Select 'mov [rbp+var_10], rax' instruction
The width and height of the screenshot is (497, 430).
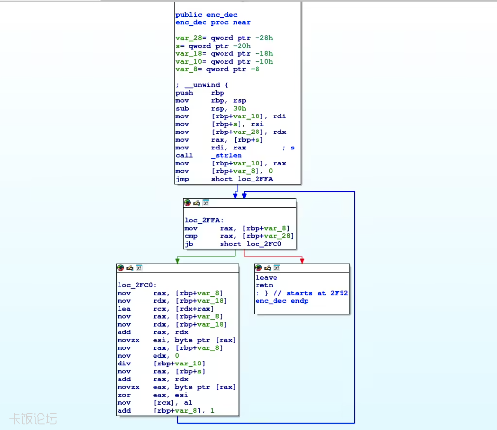coord(231,164)
